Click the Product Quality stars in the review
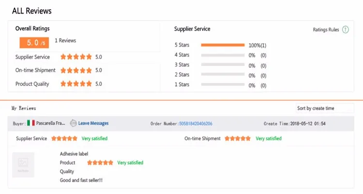 click(100, 162)
